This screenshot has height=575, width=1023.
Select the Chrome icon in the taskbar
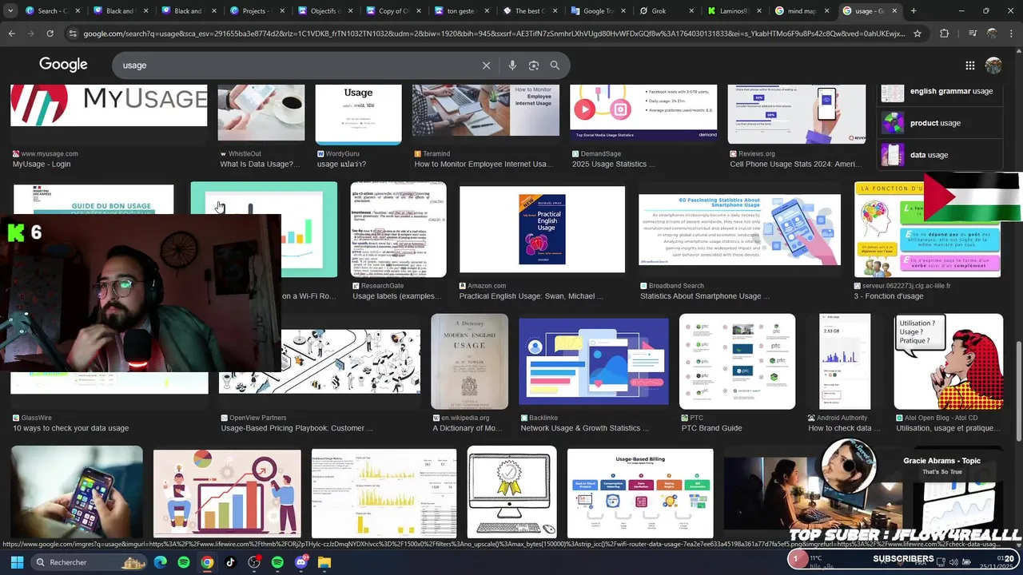pyautogui.click(x=207, y=562)
